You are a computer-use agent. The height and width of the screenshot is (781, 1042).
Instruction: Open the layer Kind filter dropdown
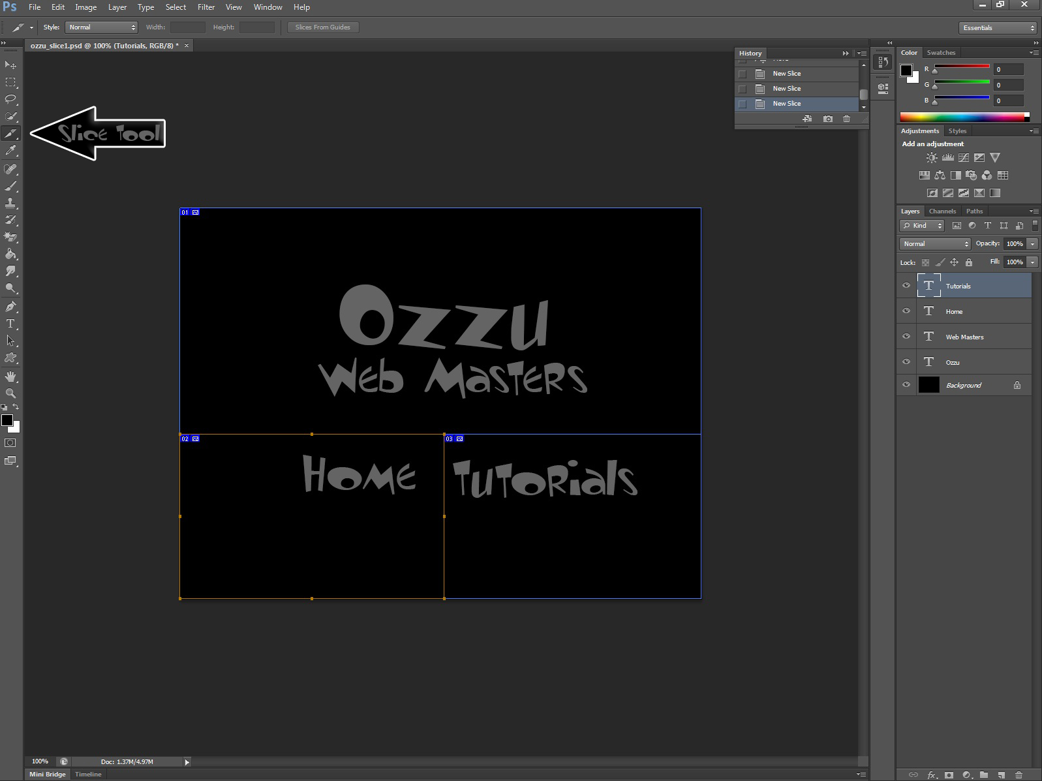coord(922,226)
